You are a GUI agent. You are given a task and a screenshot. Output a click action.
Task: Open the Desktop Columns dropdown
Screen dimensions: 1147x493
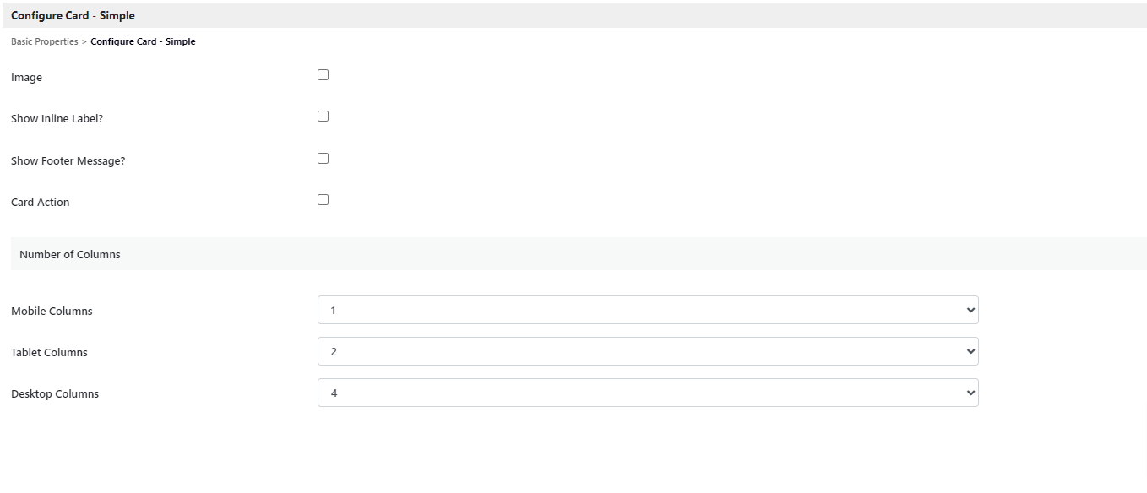(x=647, y=393)
